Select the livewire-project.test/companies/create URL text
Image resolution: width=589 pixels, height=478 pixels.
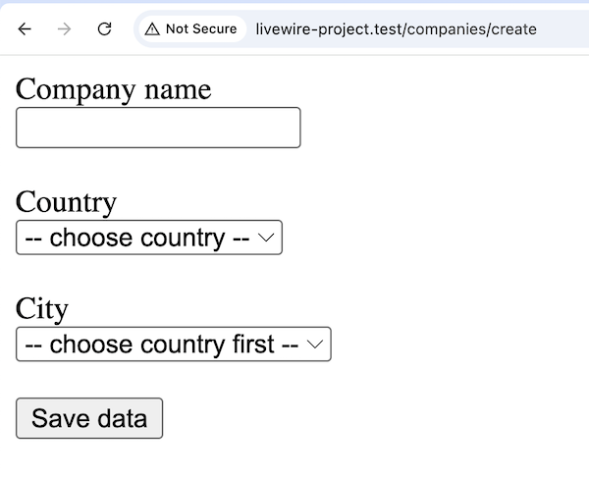click(396, 29)
